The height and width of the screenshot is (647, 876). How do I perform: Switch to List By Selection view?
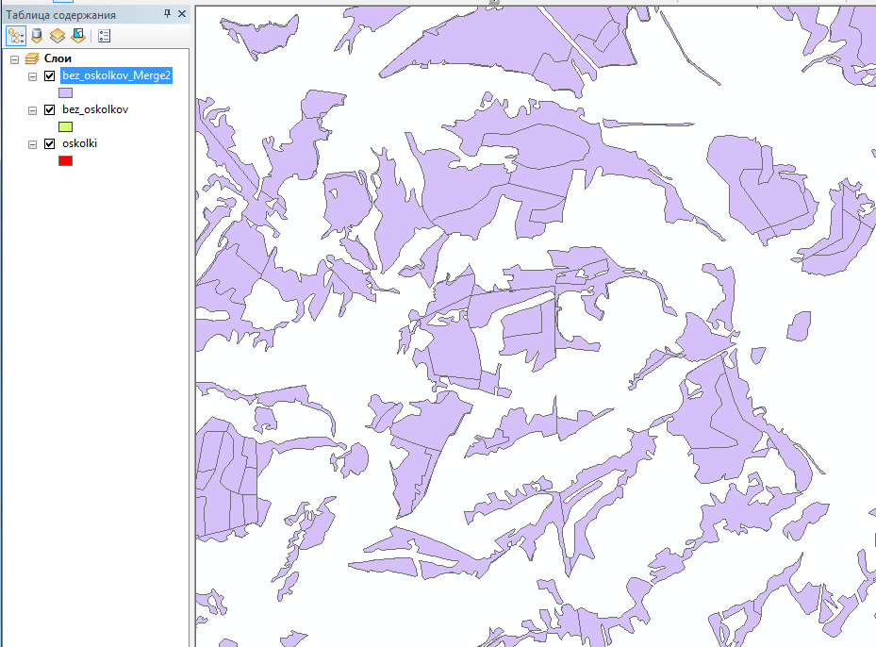point(78,37)
